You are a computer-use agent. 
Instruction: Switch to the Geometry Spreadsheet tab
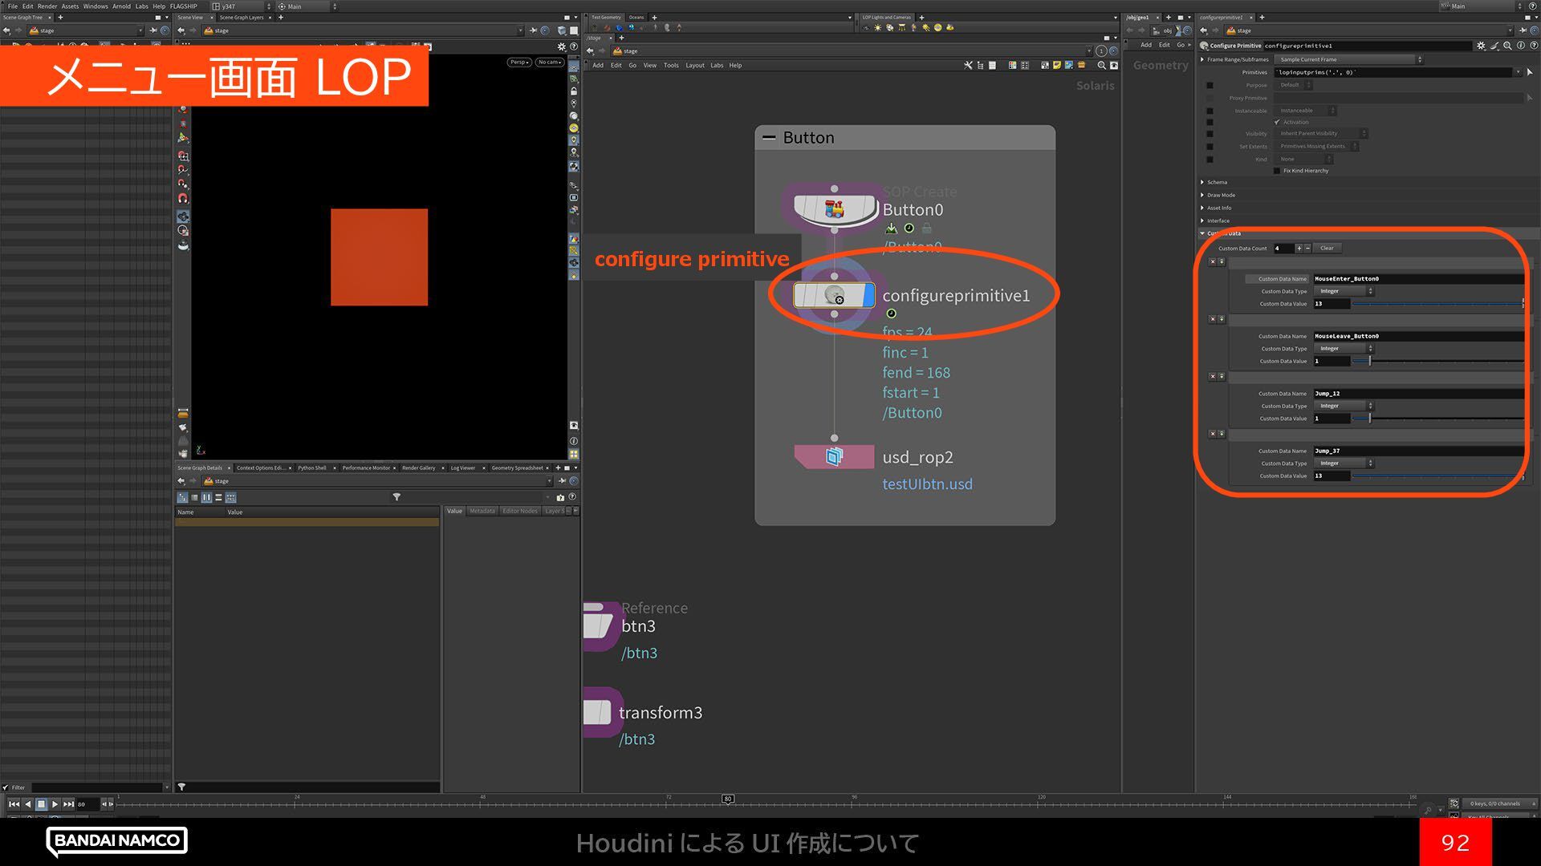517,467
